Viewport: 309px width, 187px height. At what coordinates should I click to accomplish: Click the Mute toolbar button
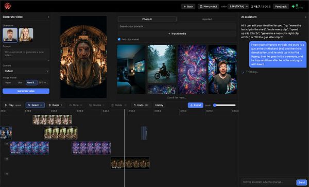tap(76, 105)
